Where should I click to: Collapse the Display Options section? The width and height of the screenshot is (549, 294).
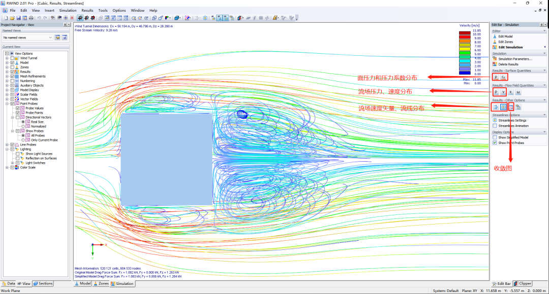tap(544, 132)
